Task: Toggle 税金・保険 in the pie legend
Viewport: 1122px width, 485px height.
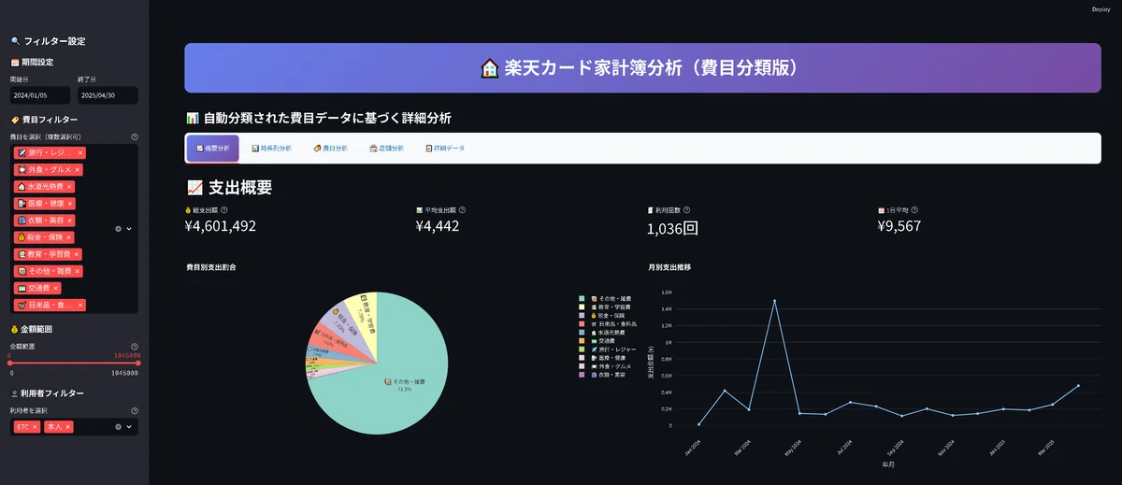Action: click(x=607, y=315)
